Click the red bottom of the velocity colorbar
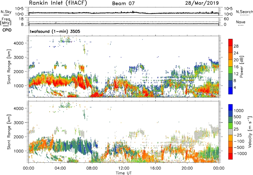Viewport: 253px width, 175px height. 231,156
